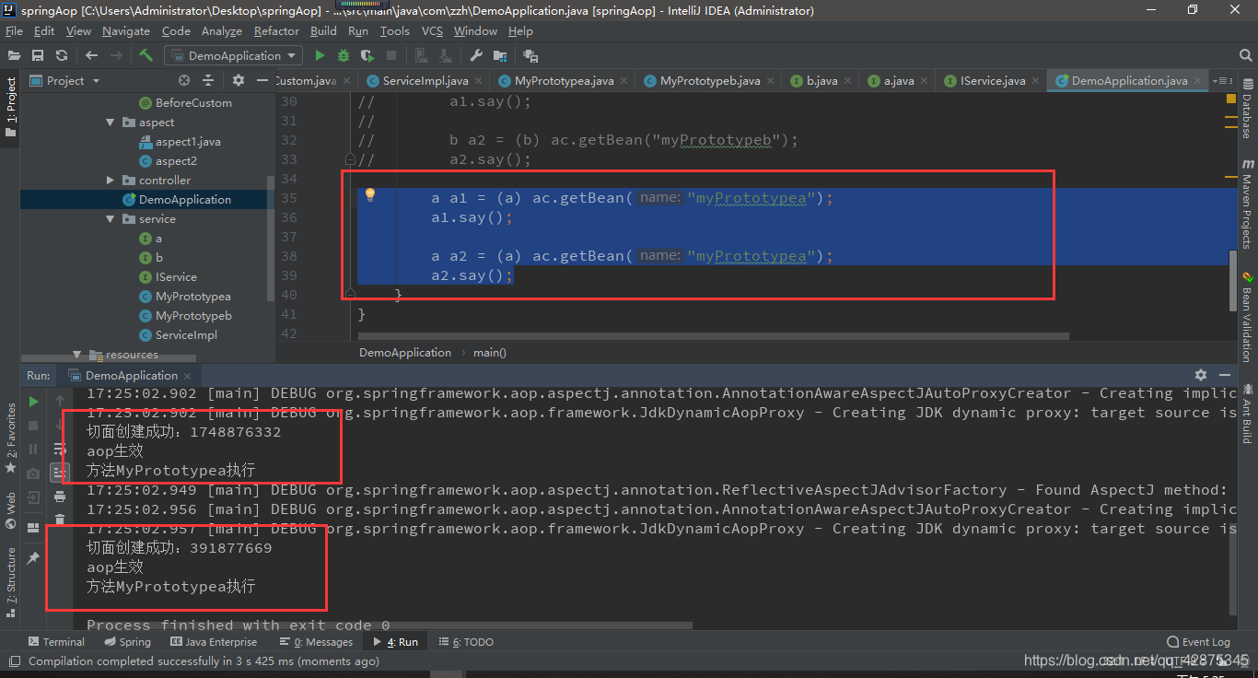This screenshot has width=1258, height=678.
Task: Open Project panel gear settings
Action: point(239,81)
